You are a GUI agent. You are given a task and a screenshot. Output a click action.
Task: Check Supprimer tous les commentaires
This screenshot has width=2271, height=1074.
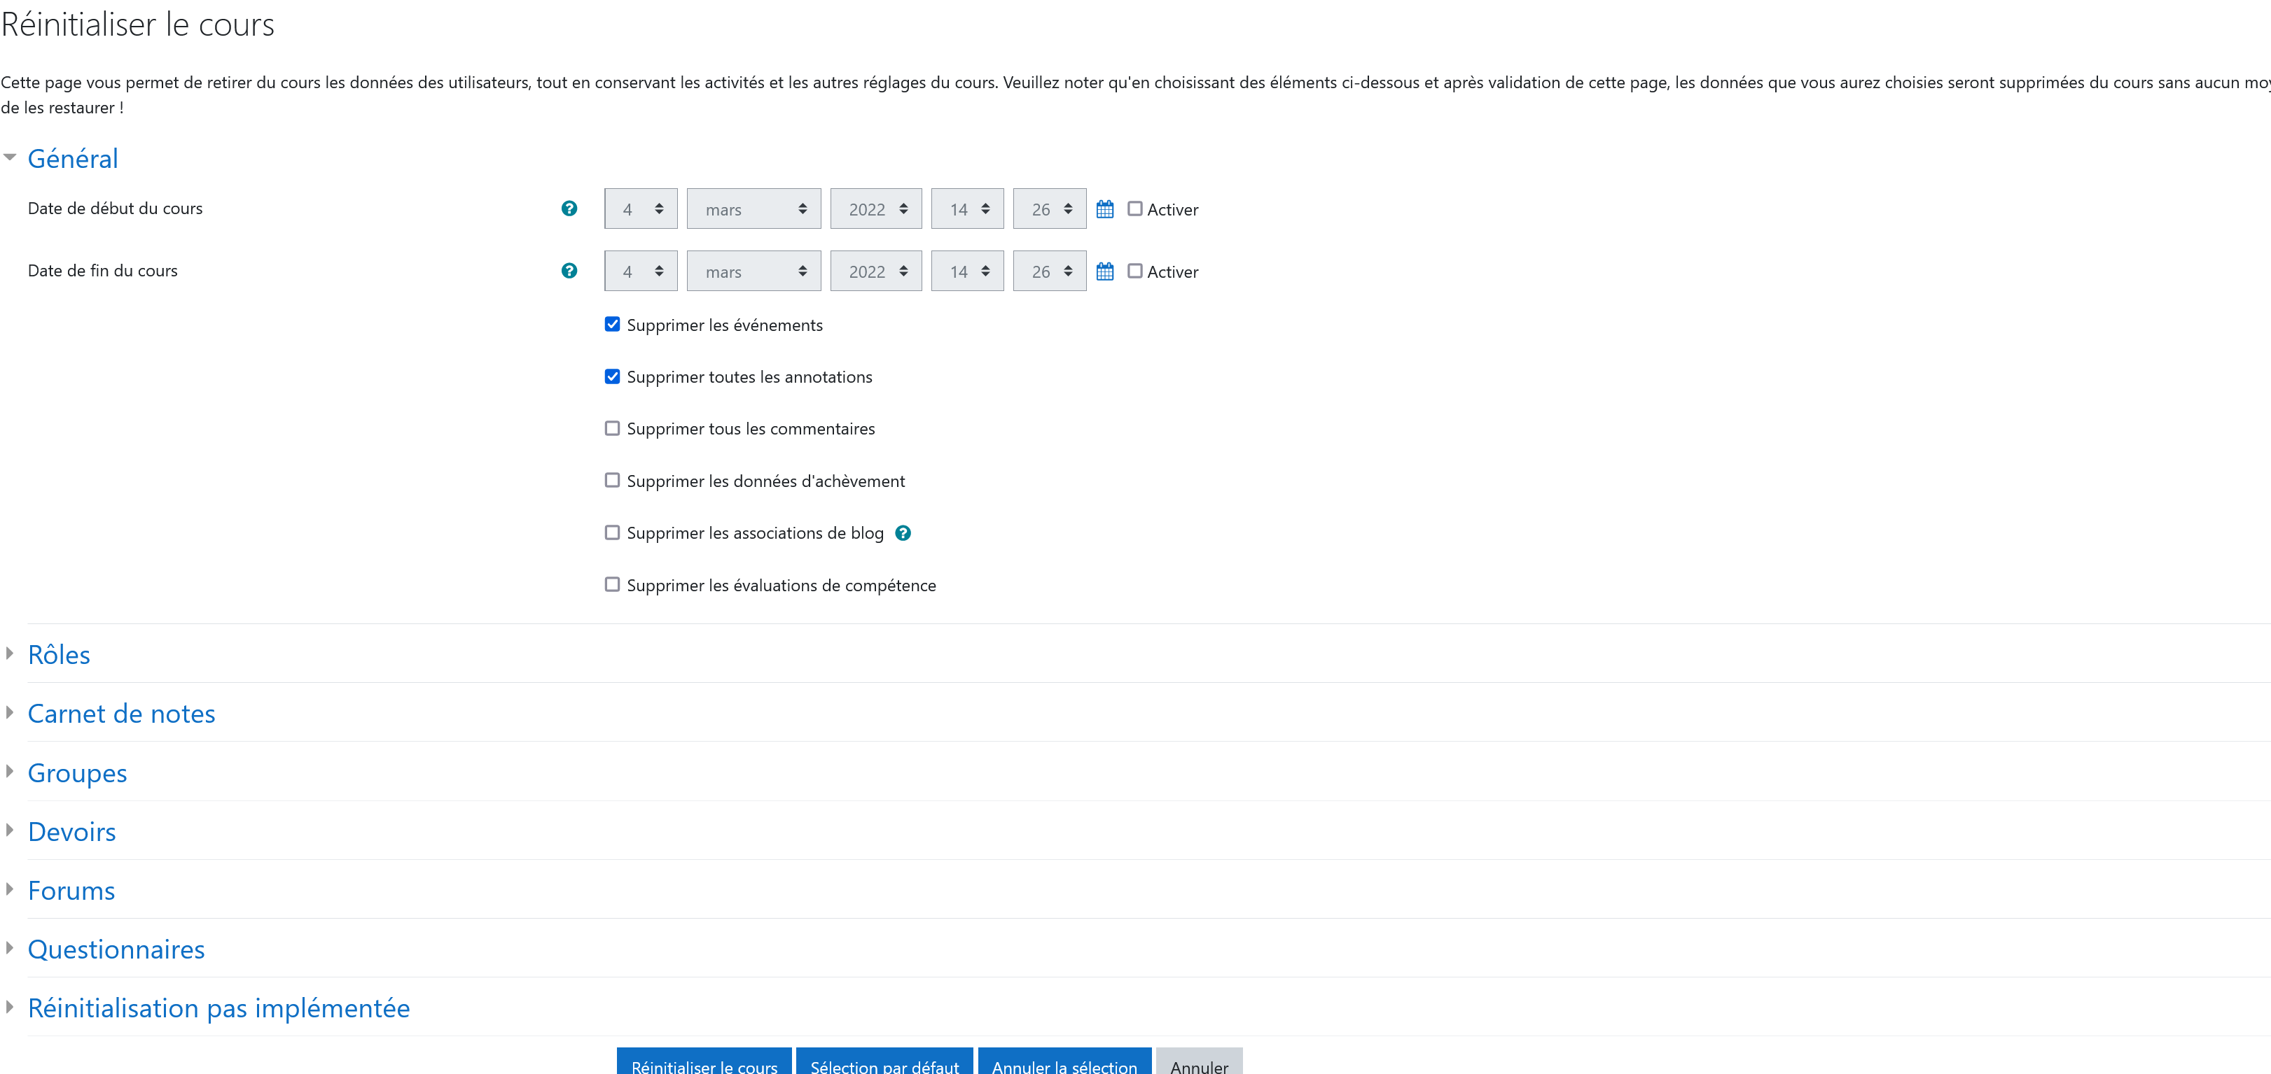point(613,428)
